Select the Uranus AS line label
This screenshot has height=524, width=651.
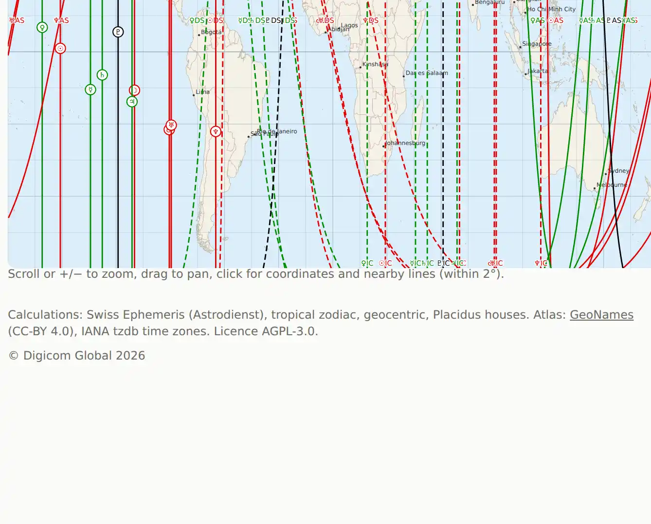click(x=17, y=20)
